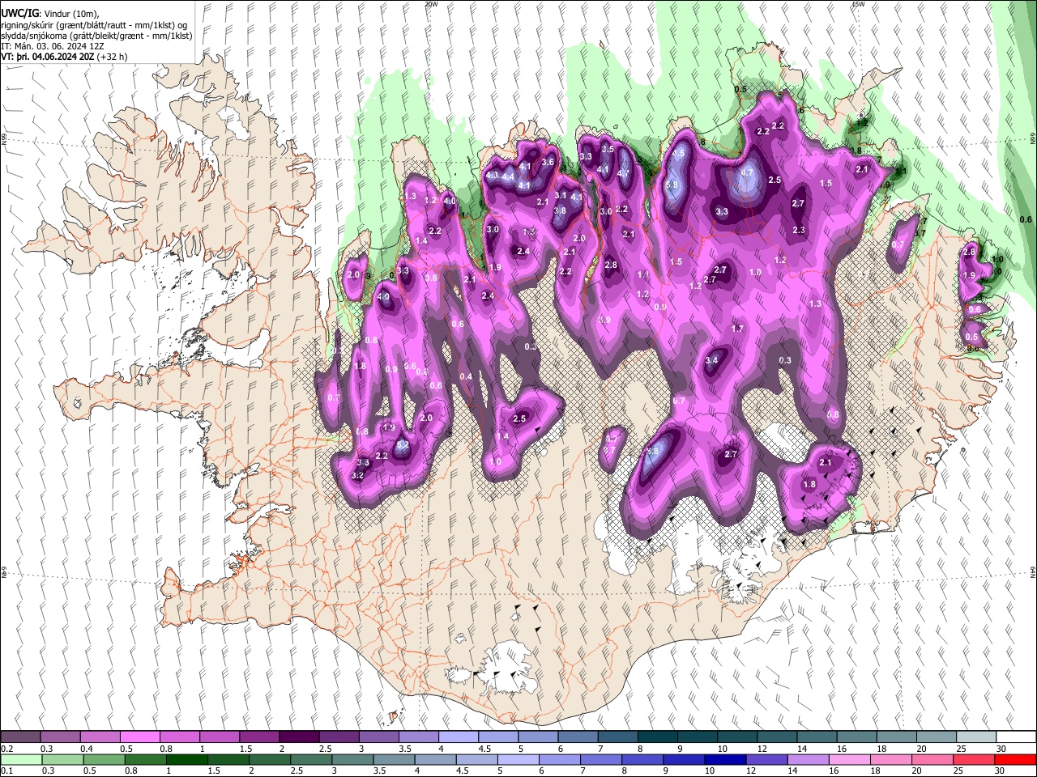Click the 'rigning/skúrir' legend description line

(96, 25)
